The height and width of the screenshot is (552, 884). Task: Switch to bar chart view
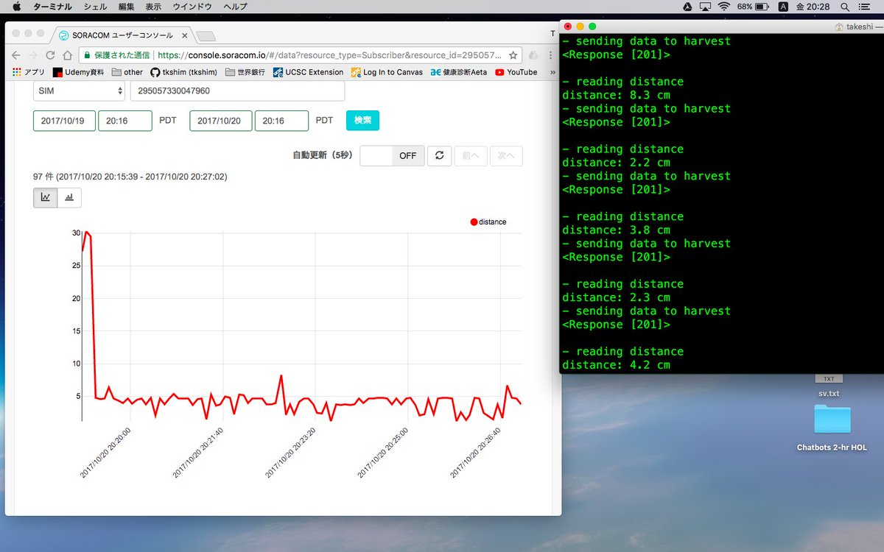[69, 197]
